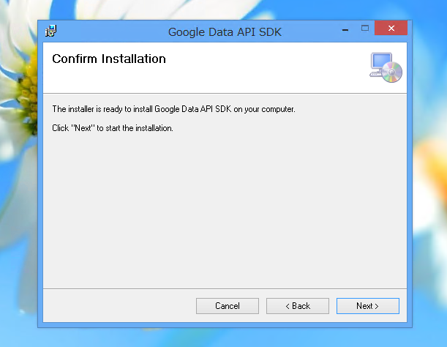The image size is (447, 347).
Task: Maximize the installer window
Action: (365, 29)
